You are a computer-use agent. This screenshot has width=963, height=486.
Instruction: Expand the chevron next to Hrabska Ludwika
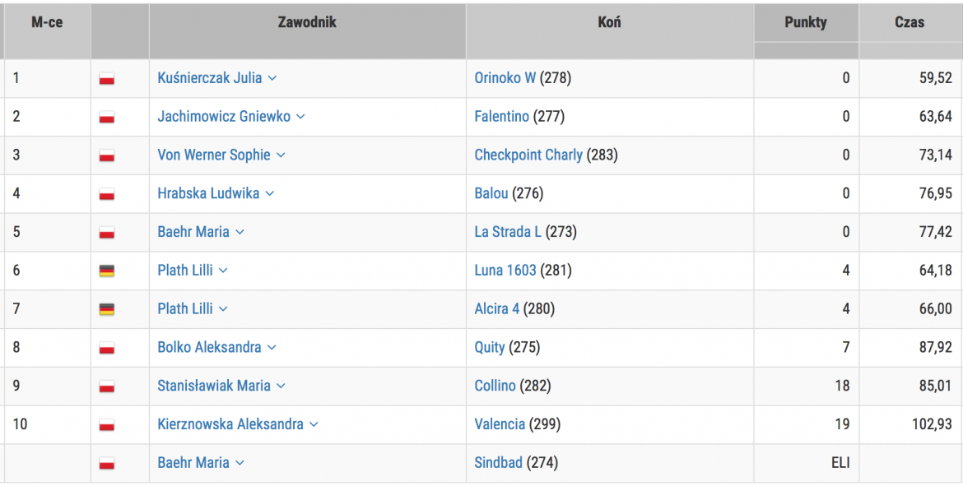coord(269,194)
